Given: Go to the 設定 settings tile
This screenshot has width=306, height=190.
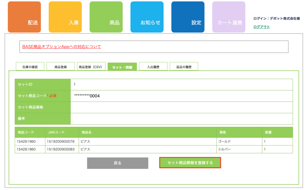Looking at the screenshot, I should tap(188, 17).
